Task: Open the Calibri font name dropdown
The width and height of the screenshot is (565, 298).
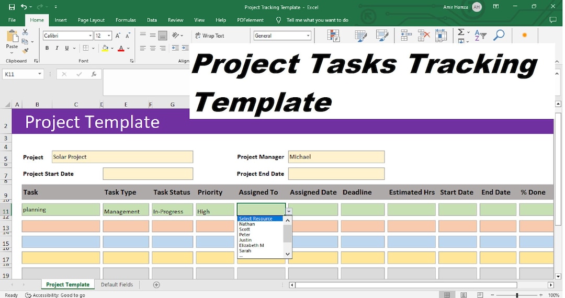Action: tap(91, 36)
